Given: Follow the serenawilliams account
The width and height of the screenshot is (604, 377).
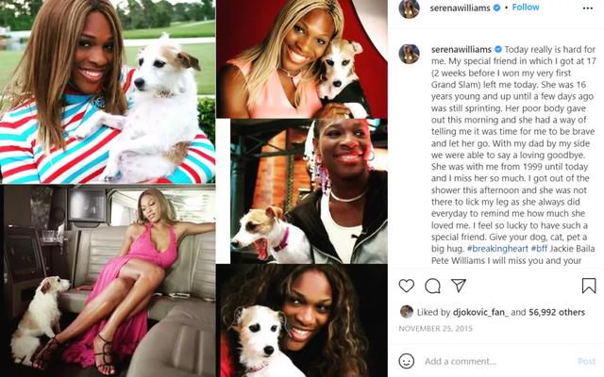Looking at the screenshot, I should point(526,8).
